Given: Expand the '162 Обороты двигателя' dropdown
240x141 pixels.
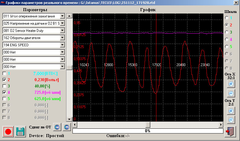Looking at the screenshot, I should point(62,38).
